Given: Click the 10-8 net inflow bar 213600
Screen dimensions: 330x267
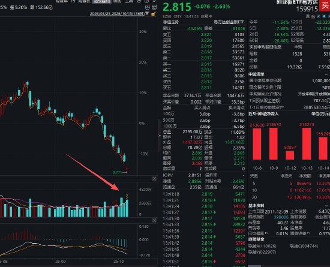Looking at the screenshot, I should pyautogui.click(x=257, y=144).
